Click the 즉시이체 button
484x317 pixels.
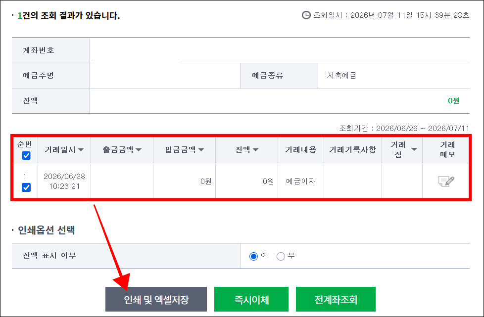point(251,299)
